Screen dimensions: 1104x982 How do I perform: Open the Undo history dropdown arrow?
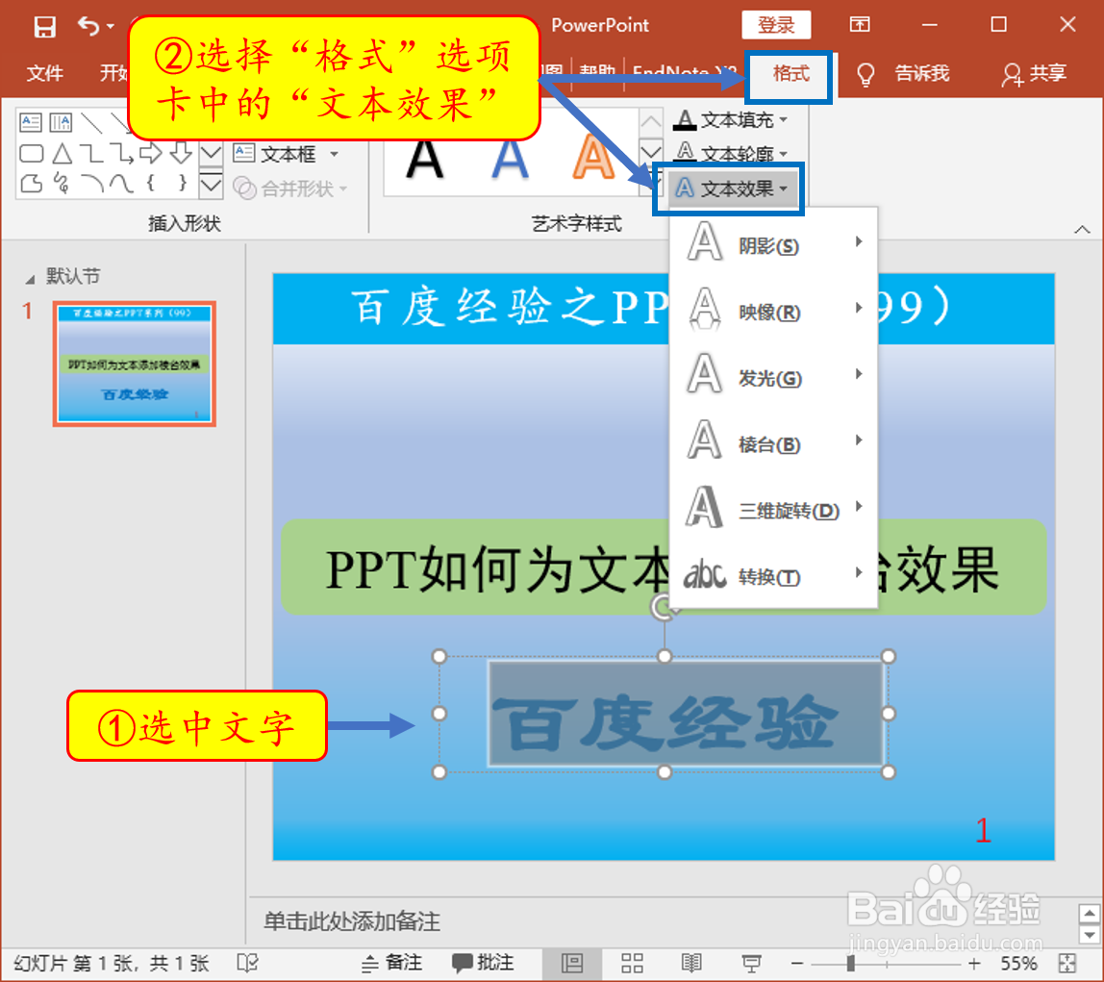pyautogui.click(x=111, y=27)
